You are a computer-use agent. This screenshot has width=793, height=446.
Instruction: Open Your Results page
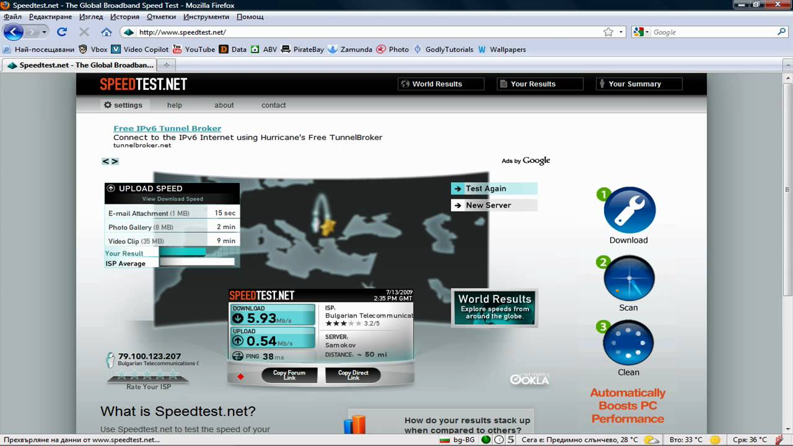[540, 84]
